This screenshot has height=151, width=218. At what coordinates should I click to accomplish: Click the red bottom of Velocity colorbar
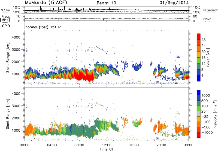(199, 135)
